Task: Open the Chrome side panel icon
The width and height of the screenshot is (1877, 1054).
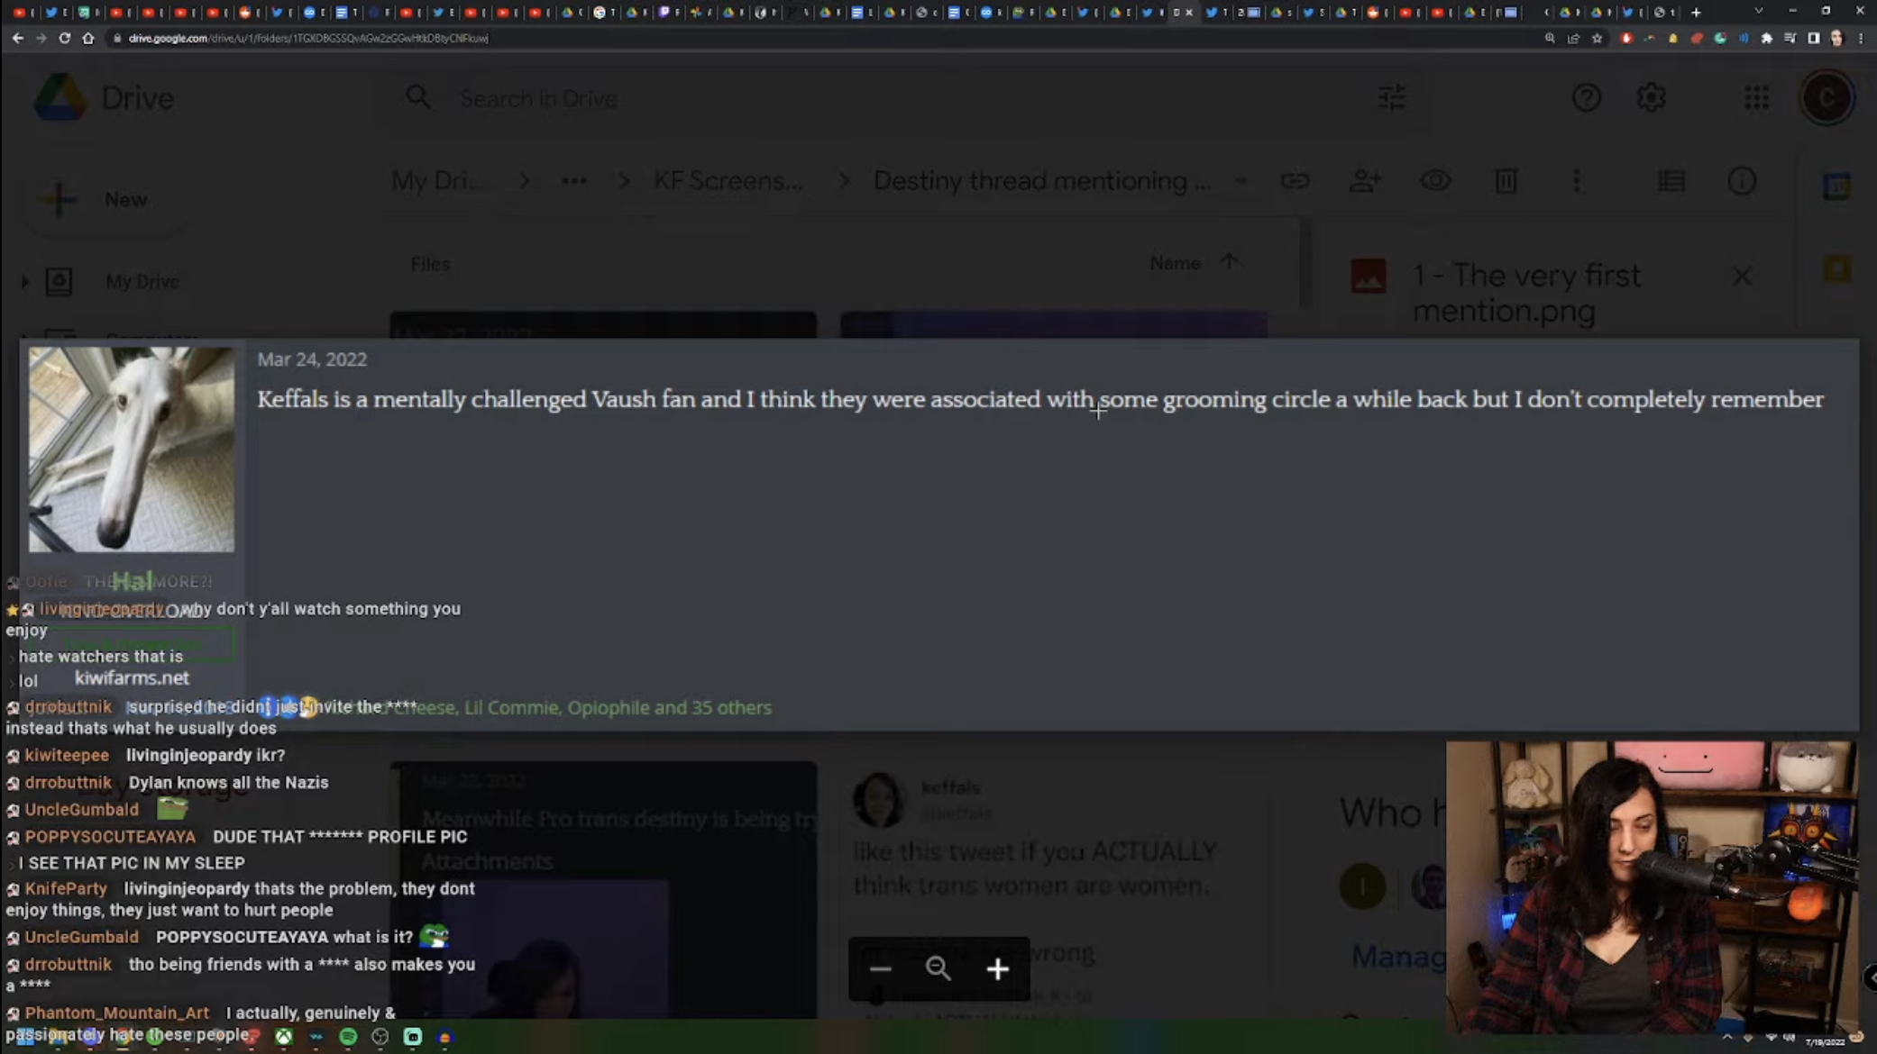Action: click(1813, 38)
